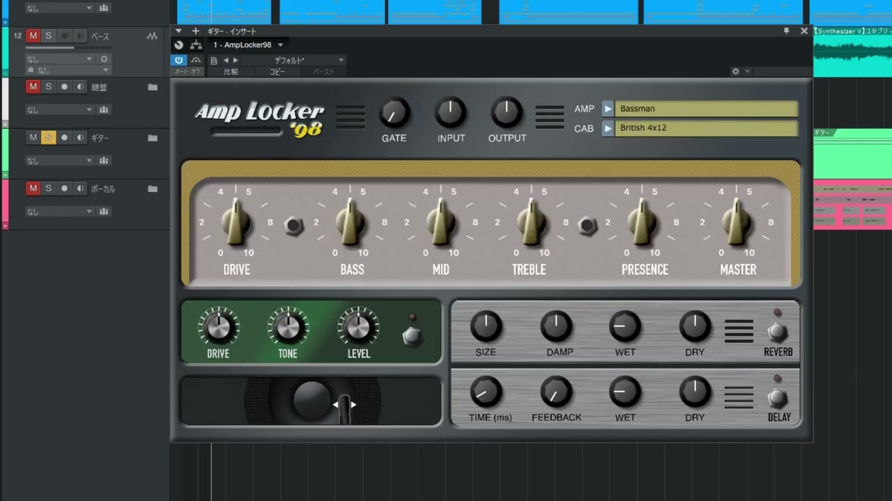Open the folder icon on 鍵盤 track
Viewport: 892px width, 501px height.
pos(153,87)
